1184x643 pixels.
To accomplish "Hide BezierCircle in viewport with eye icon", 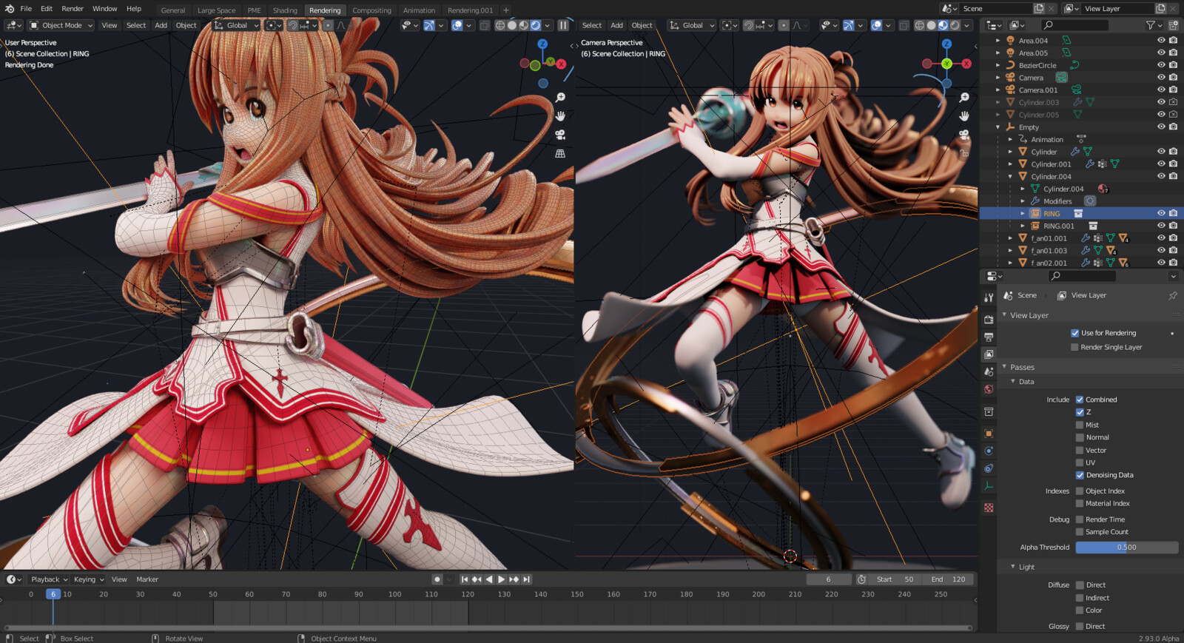I will click(1161, 65).
